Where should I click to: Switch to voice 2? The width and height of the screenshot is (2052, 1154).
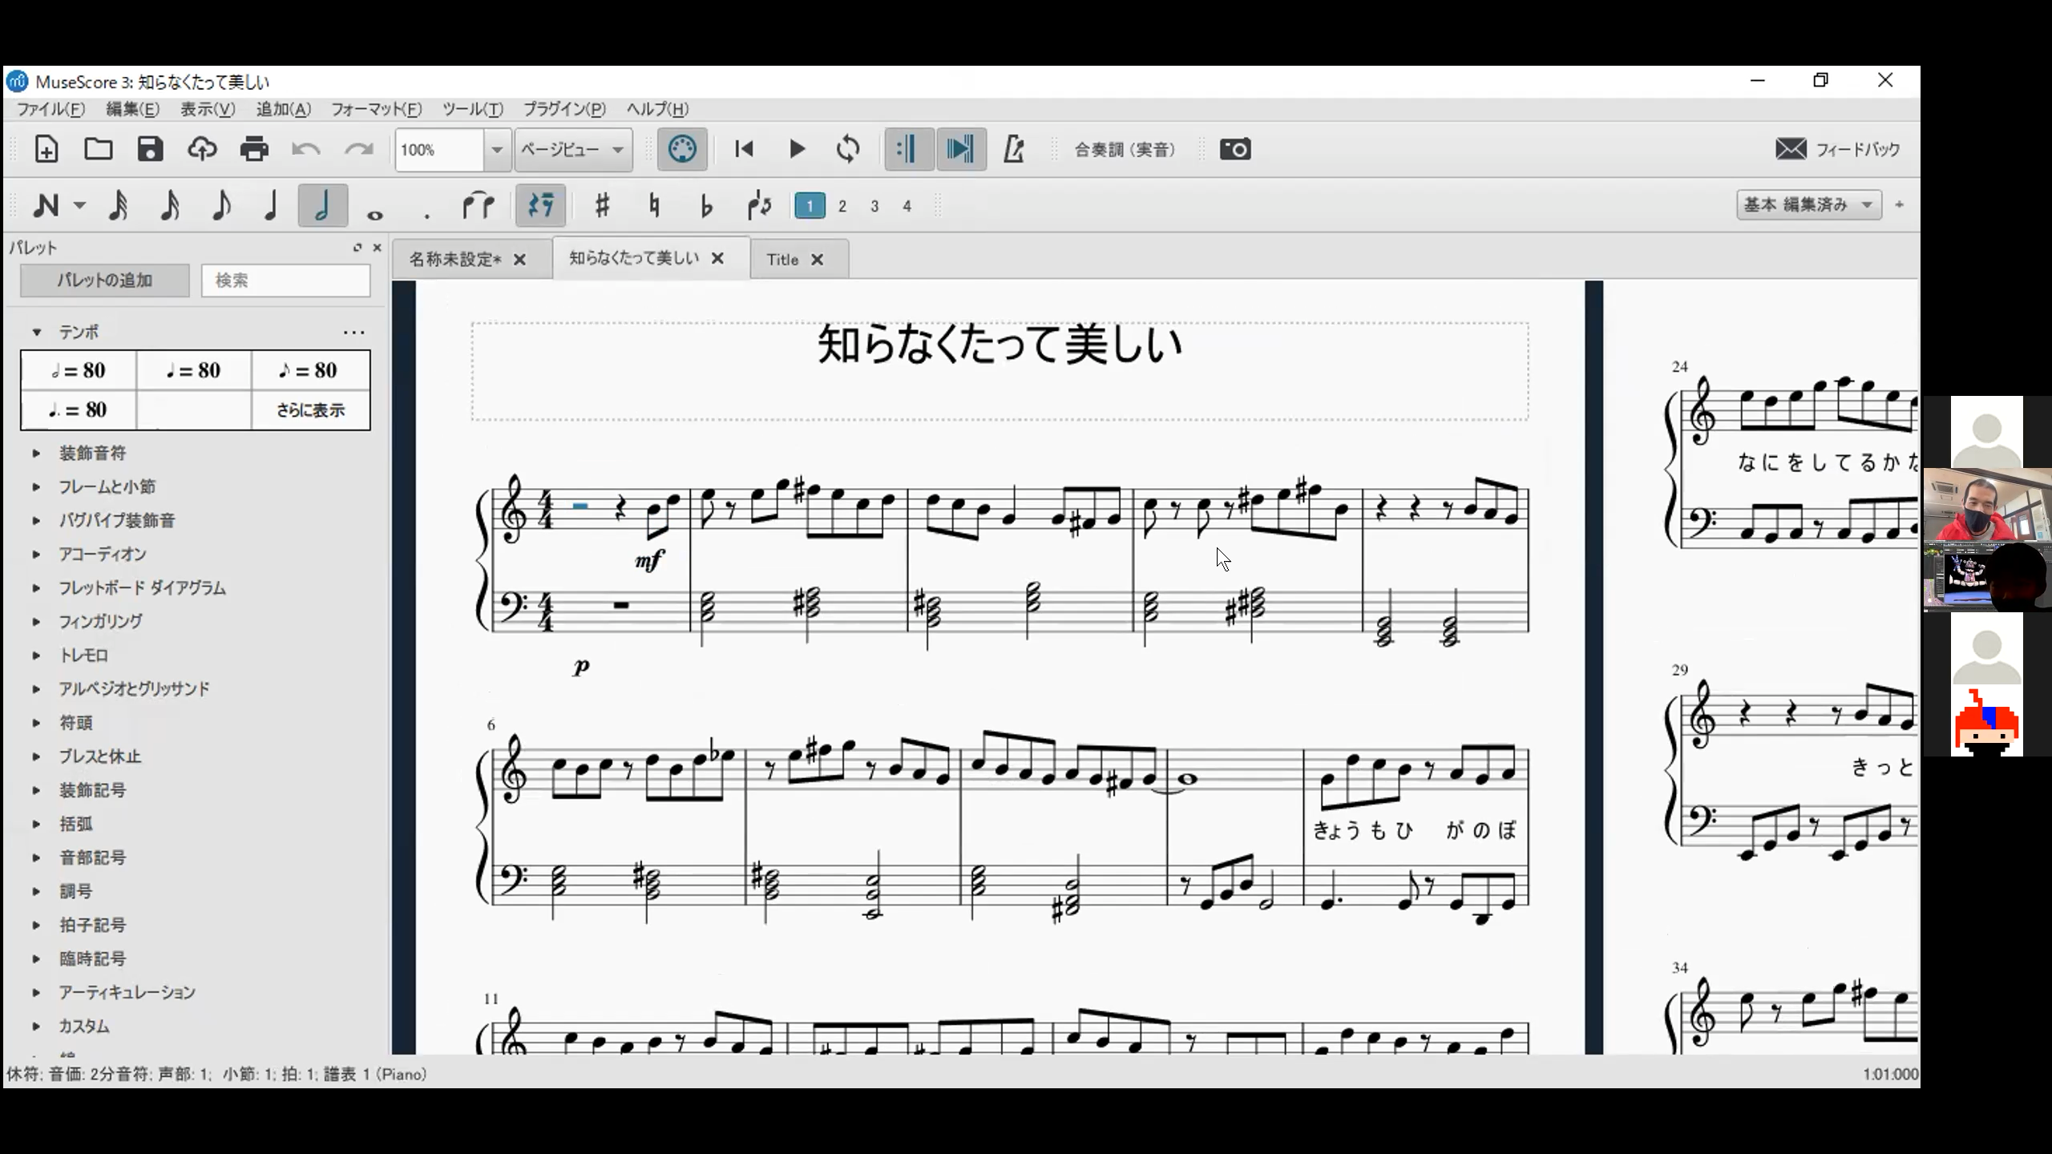(x=842, y=206)
